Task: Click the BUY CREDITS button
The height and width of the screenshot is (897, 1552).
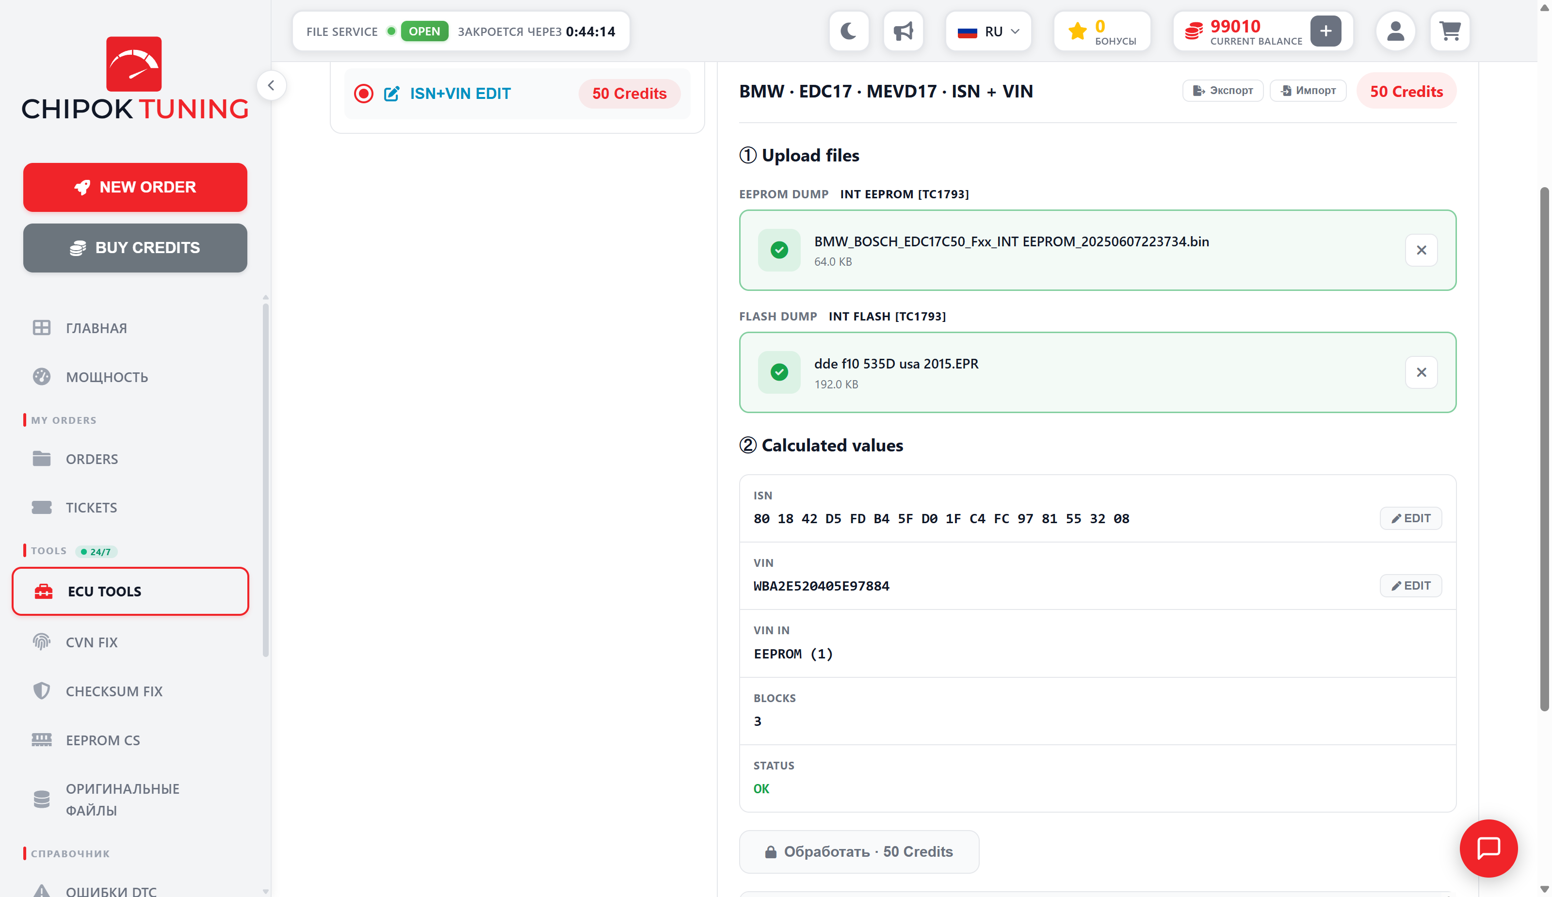Action: click(135, 247)
